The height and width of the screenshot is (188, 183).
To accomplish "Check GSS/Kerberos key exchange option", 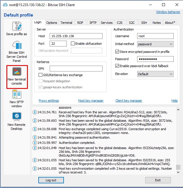I will click(41, 75).
